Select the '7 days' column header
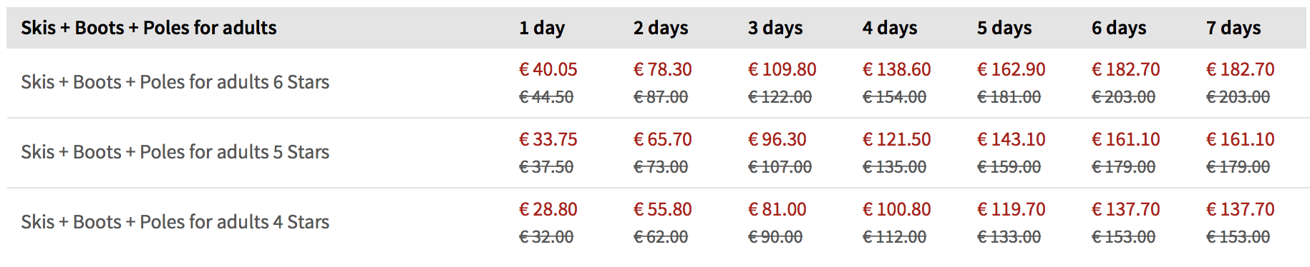This screenshot has height=267, width=1310. click(1233, 28)
